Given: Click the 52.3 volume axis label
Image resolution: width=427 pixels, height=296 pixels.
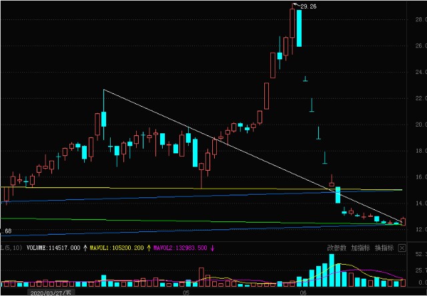Looking at the screenshot, I should [420, 255].
